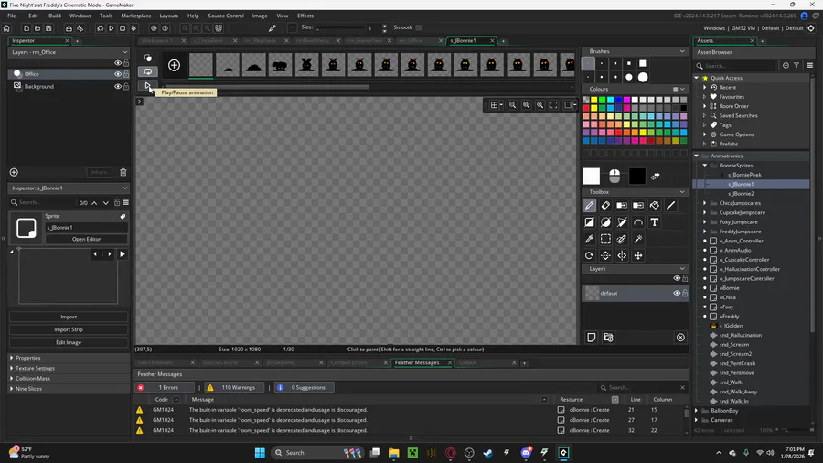This screenshot has width=823, height=463.
Task: Toggle visibility of default image layer
Action: (677, 294)
